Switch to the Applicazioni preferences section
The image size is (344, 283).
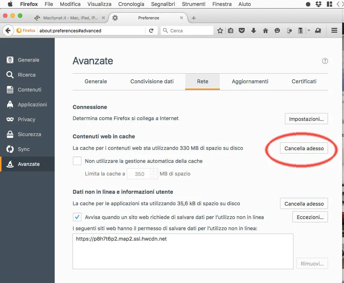pos(31,104)
